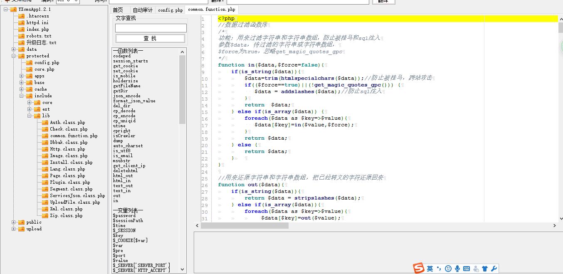Click the horizontal code scrollbar thumb
Screen dimensions: 563x274
pyautogui.click(x=244, y=225)
